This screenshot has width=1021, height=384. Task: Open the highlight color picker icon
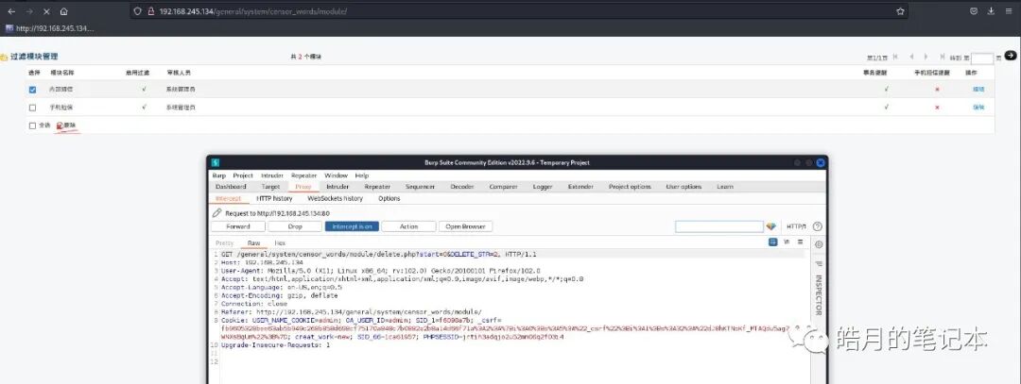point(771,226)
